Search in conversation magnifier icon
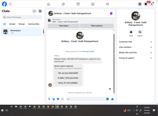This screenshot has width=158, height=116. coord(140,32)
